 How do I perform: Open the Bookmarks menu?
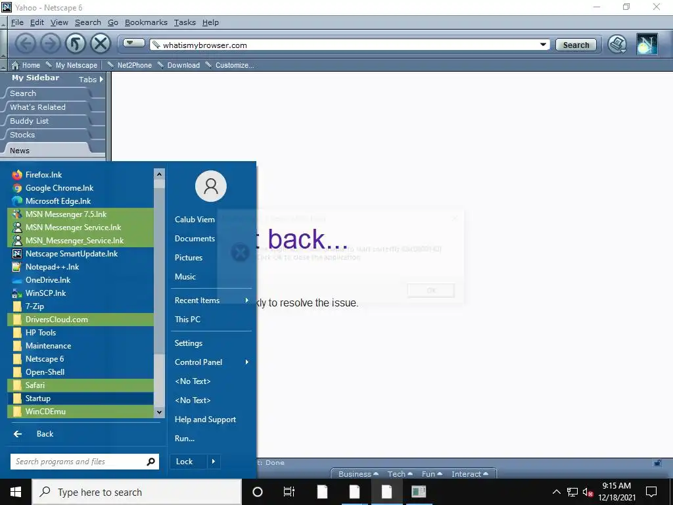[x=146, y=22]
